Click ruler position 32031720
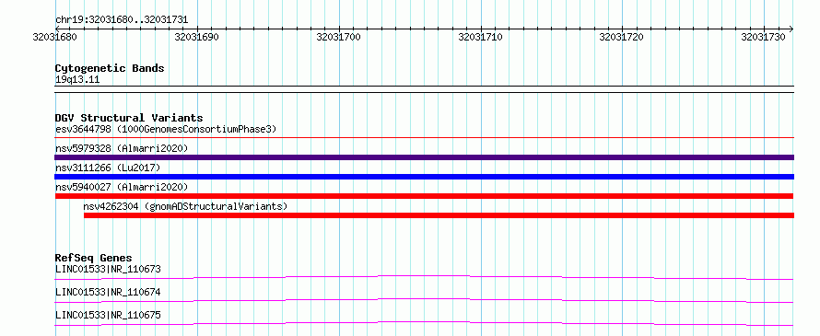Viewport: 820px width, 336px height. (621, 37)
